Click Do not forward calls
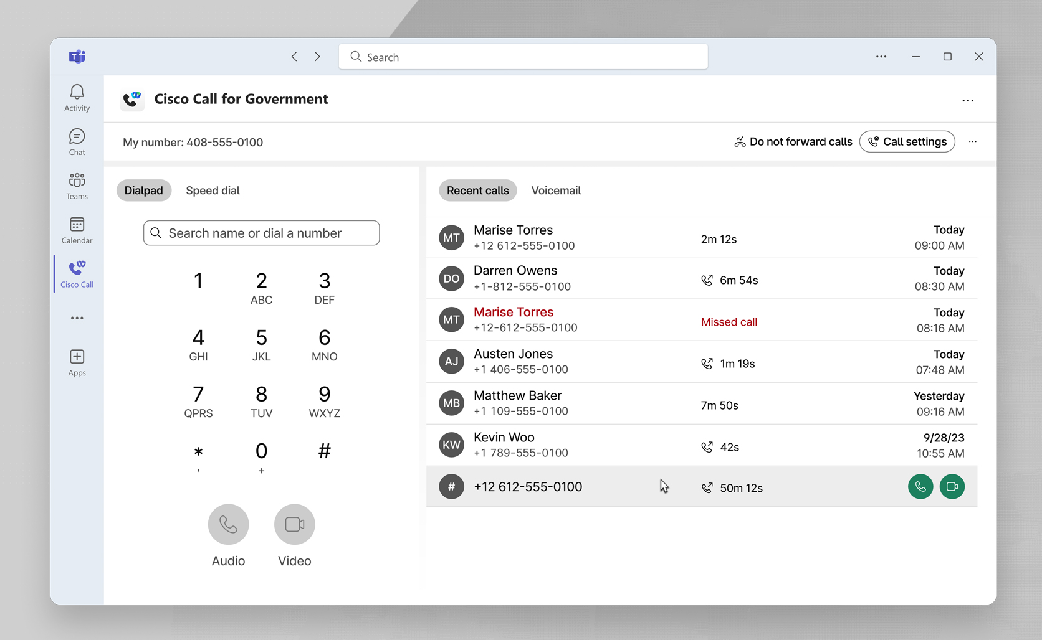This screenshot has width=1042, height=640. [x=793, y=142]
